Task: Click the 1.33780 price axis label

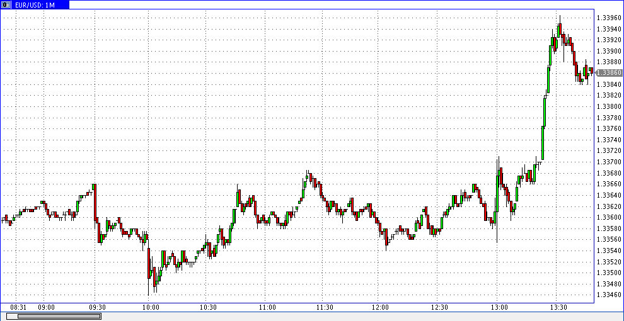Action: (610, 117)
